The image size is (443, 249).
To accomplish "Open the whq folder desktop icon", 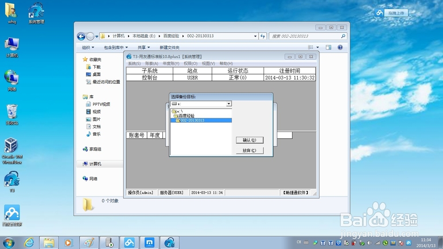I will click(x=12, y=13).
